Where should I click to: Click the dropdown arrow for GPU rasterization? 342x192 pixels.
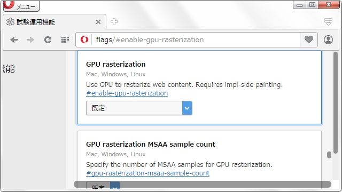pos(187,108)
